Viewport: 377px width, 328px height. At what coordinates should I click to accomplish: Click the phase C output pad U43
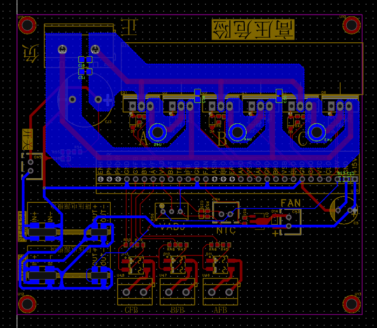click(316, 133)
